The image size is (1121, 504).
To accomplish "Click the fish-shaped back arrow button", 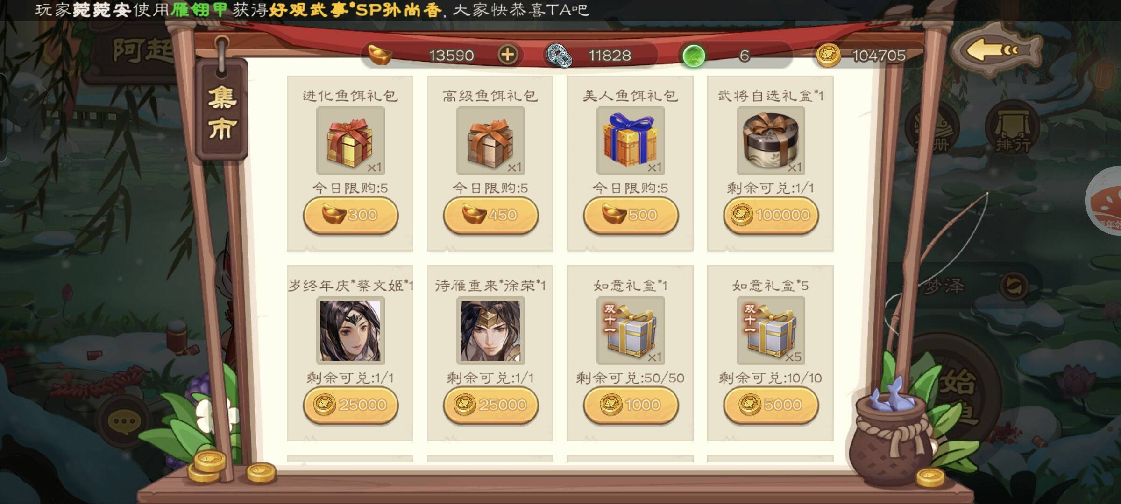I will click(x=997, y=49).
